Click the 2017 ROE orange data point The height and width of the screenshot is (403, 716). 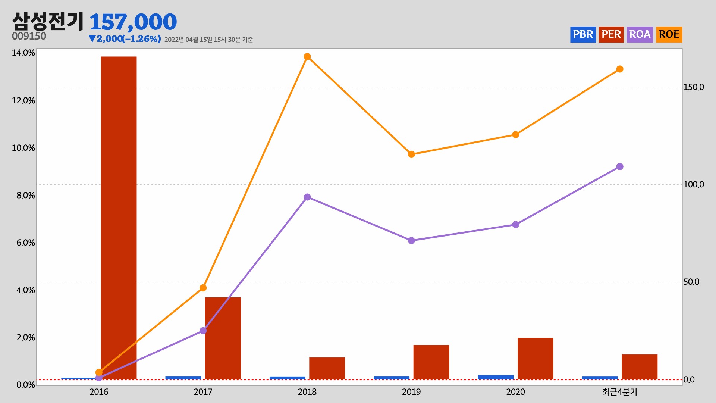pos(203,288)
